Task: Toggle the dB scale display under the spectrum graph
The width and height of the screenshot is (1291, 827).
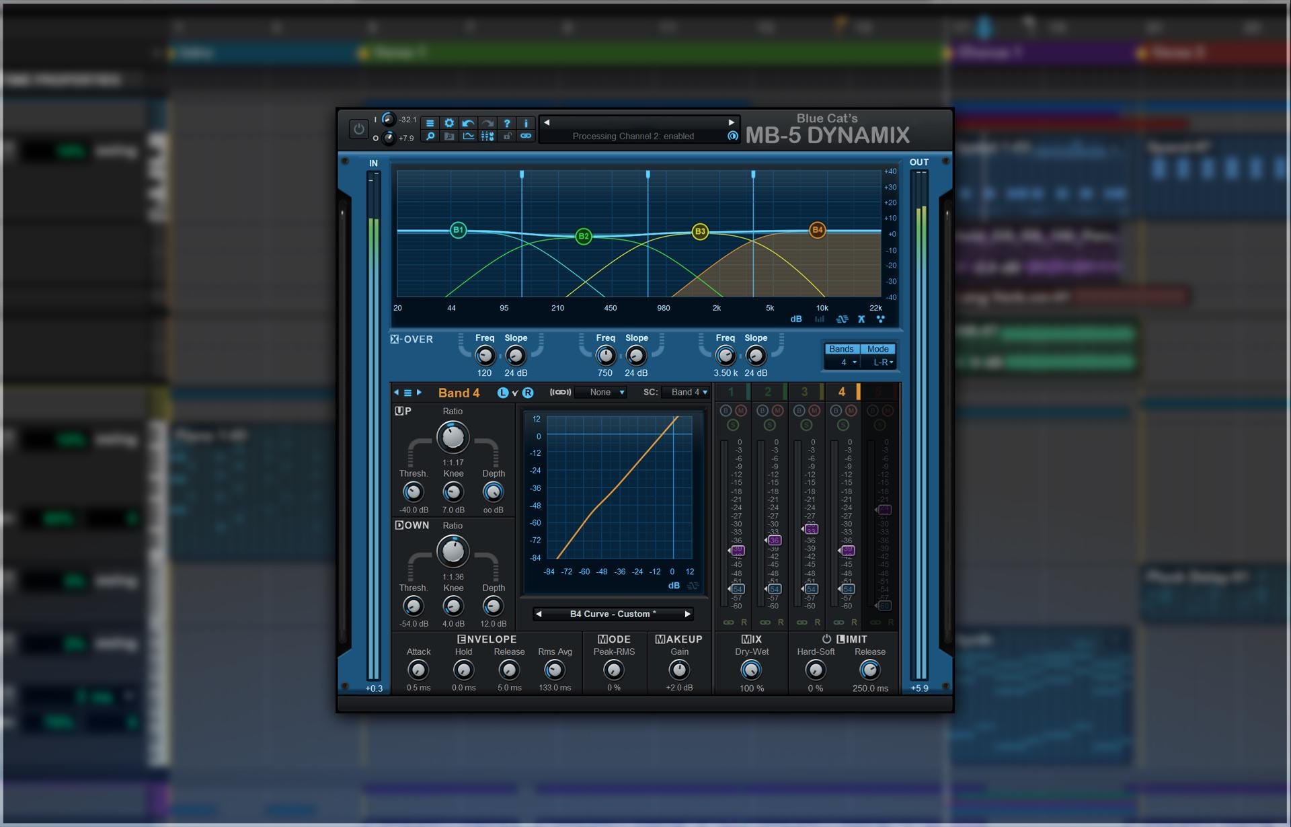Action: coord(796,319)
